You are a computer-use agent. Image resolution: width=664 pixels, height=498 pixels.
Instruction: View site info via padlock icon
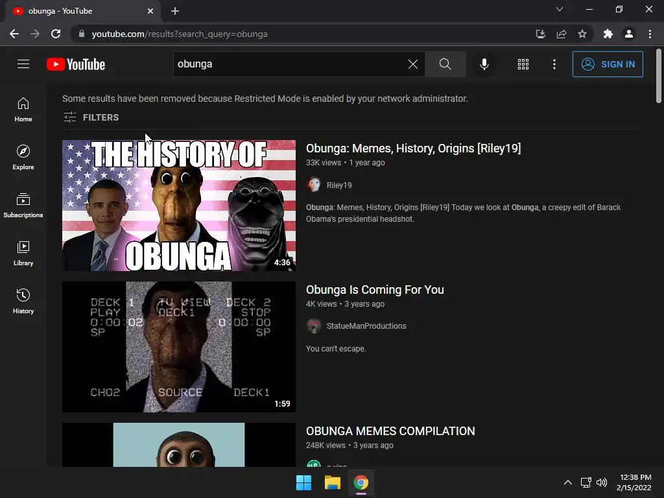(81, 34)
